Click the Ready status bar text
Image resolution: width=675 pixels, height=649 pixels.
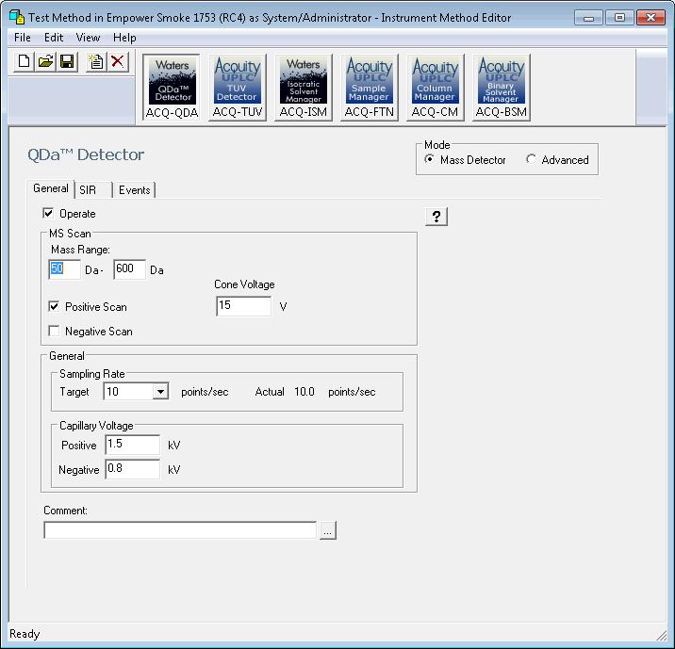tap(25, 634)
